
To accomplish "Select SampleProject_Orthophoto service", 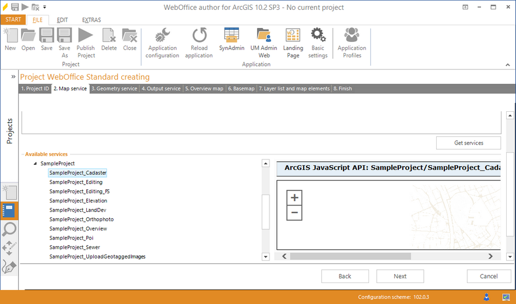I will (81, 219).
